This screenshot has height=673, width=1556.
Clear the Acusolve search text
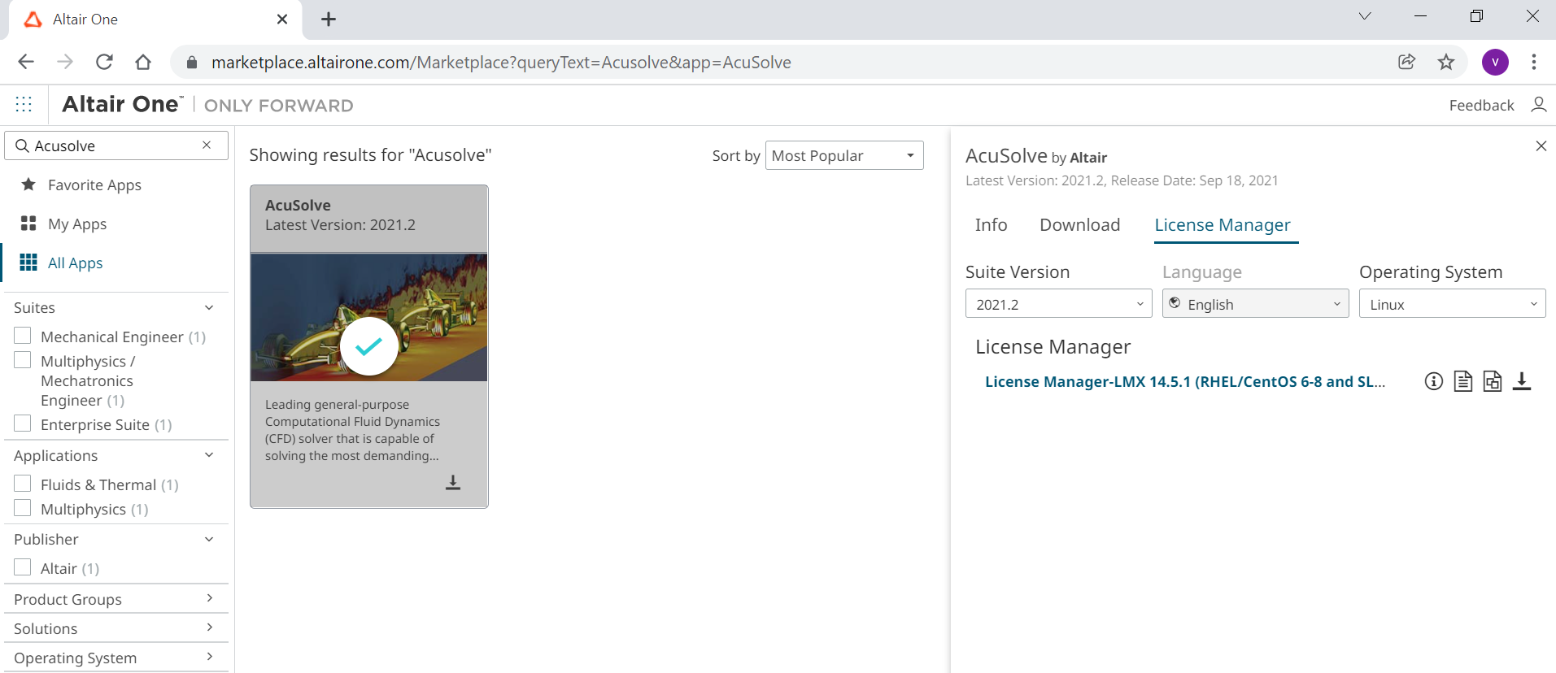coord(207,145)
